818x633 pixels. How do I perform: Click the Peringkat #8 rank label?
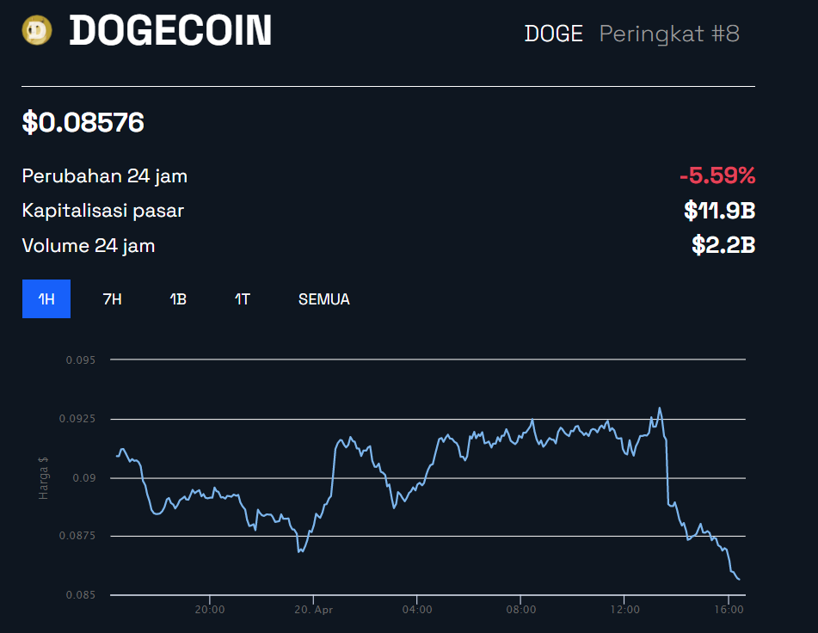[x=669, y=34]
